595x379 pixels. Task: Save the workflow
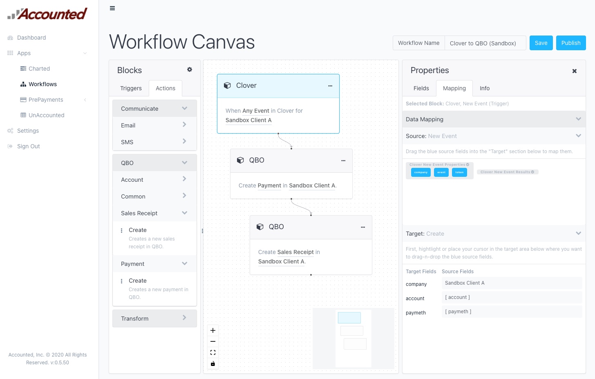tap(541, 43)
